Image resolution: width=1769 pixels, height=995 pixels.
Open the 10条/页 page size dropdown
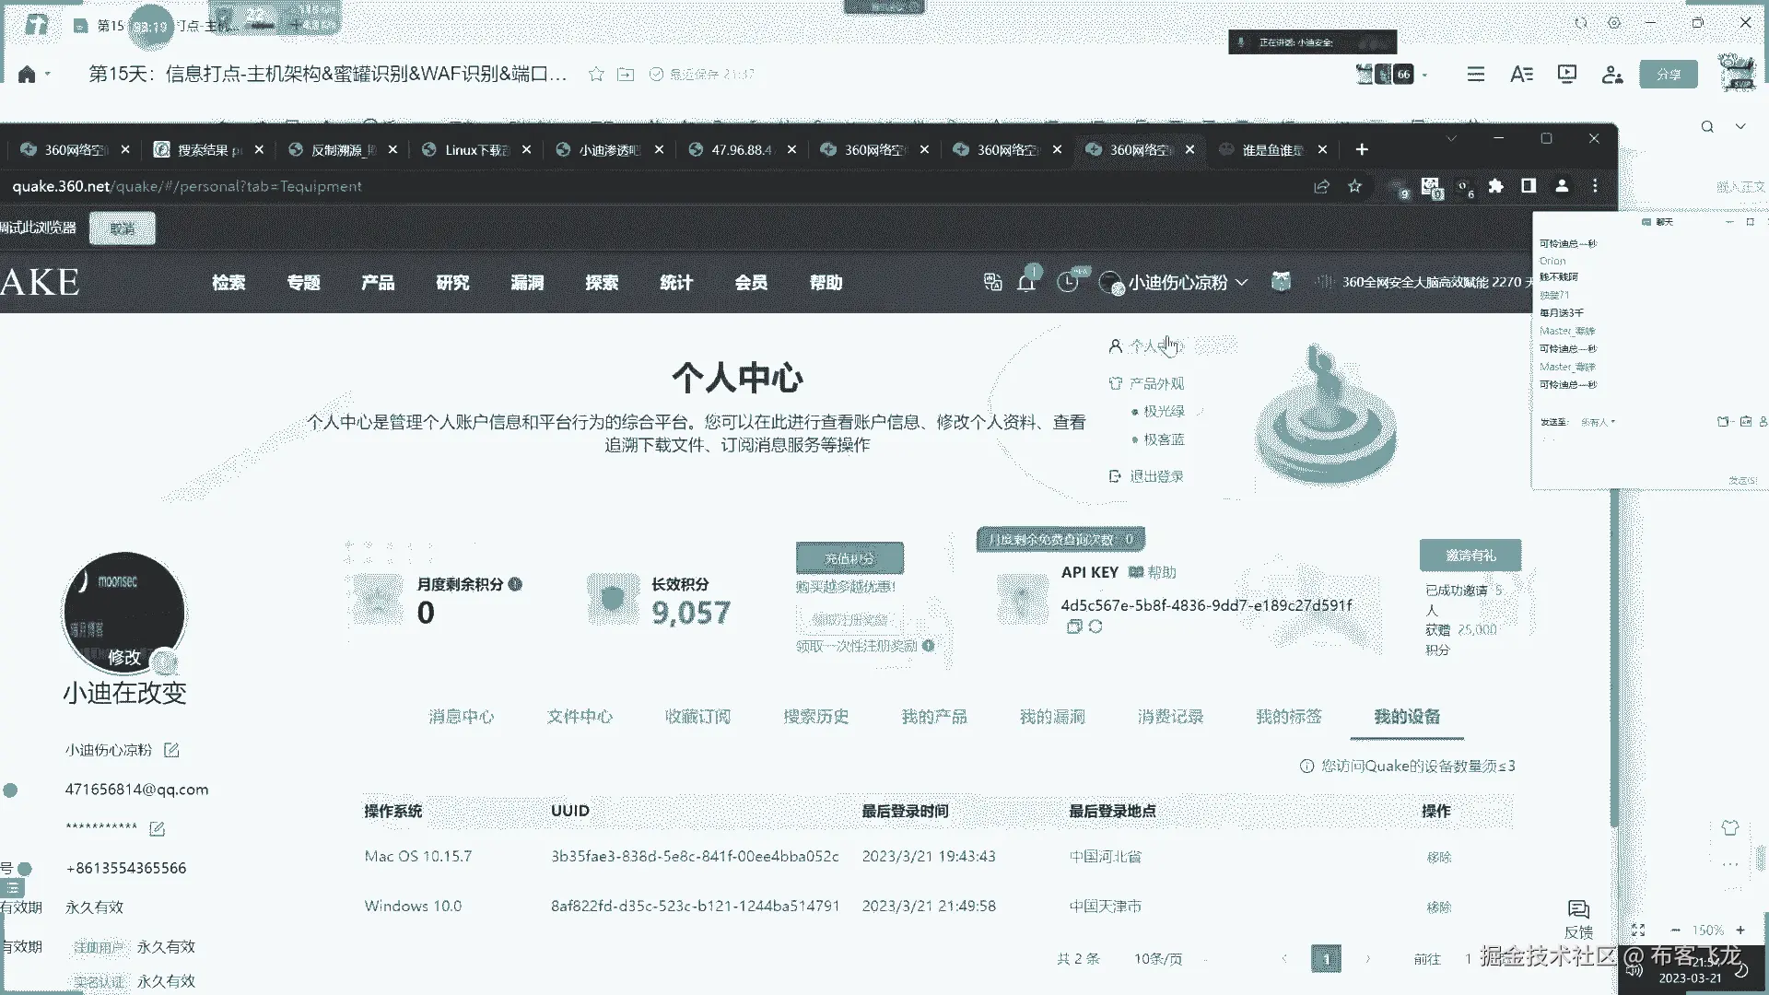pos(1158,959)
